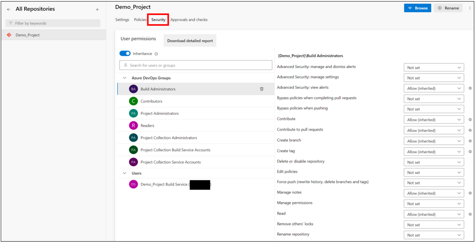Image resolution: width=475 pixels, height=242 pixels.
Task: Click the Project Collection Build Service Accounts avatar
Action: (x=133, y=150)
